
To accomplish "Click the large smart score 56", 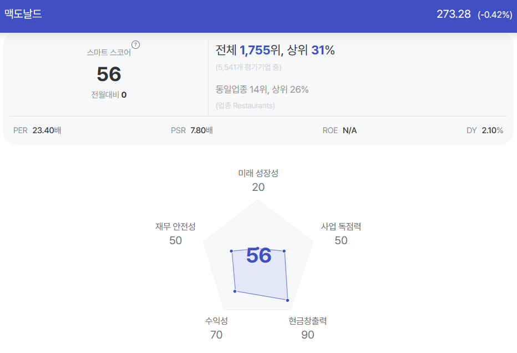I will (x=109, y=74).
